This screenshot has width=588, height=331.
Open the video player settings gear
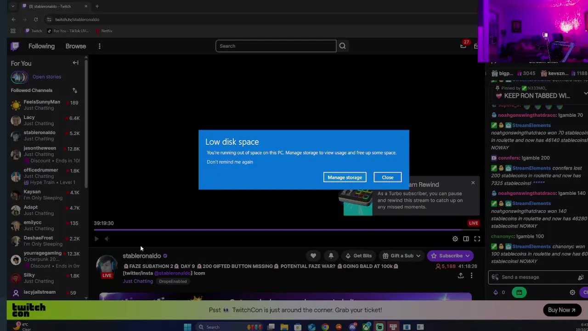[x=455, y=239]
